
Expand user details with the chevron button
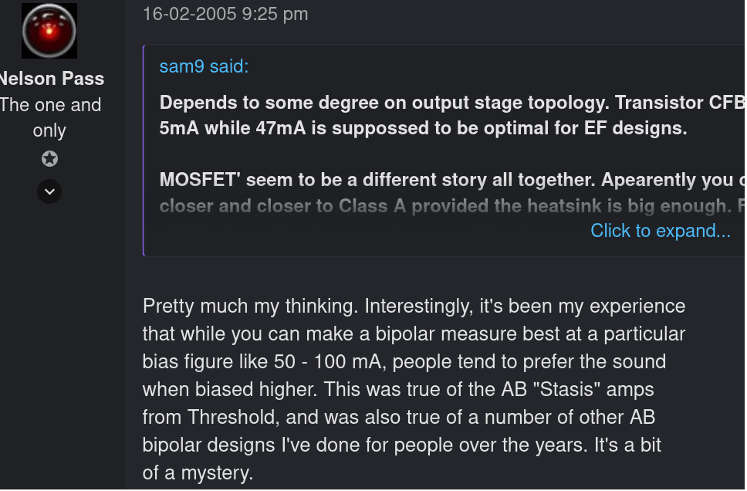click(49, 191)
